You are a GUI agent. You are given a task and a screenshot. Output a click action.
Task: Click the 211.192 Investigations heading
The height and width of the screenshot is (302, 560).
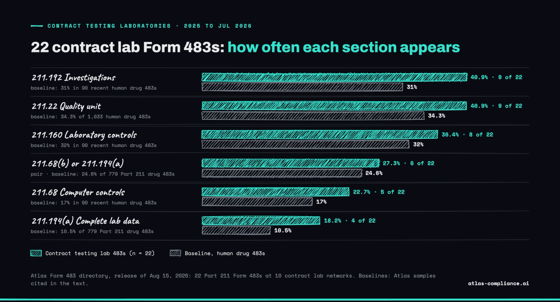tap(73, 78)
